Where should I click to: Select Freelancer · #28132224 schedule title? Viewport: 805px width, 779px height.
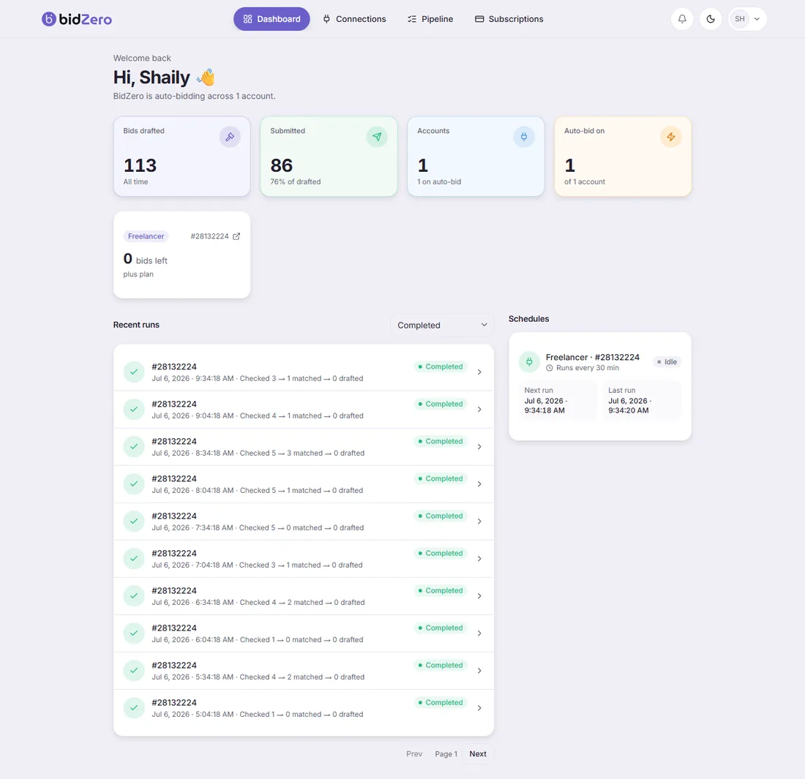coord(593,357)
